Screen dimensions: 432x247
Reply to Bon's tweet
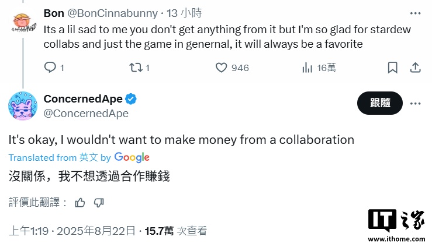click(x=50, y=68)
